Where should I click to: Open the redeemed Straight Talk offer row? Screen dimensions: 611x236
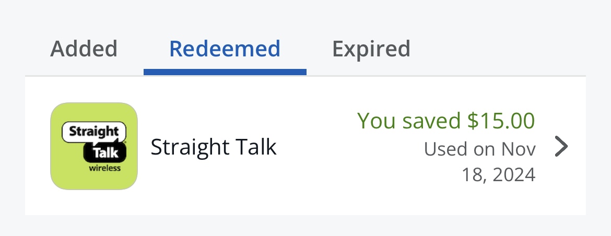pos(305,146)
